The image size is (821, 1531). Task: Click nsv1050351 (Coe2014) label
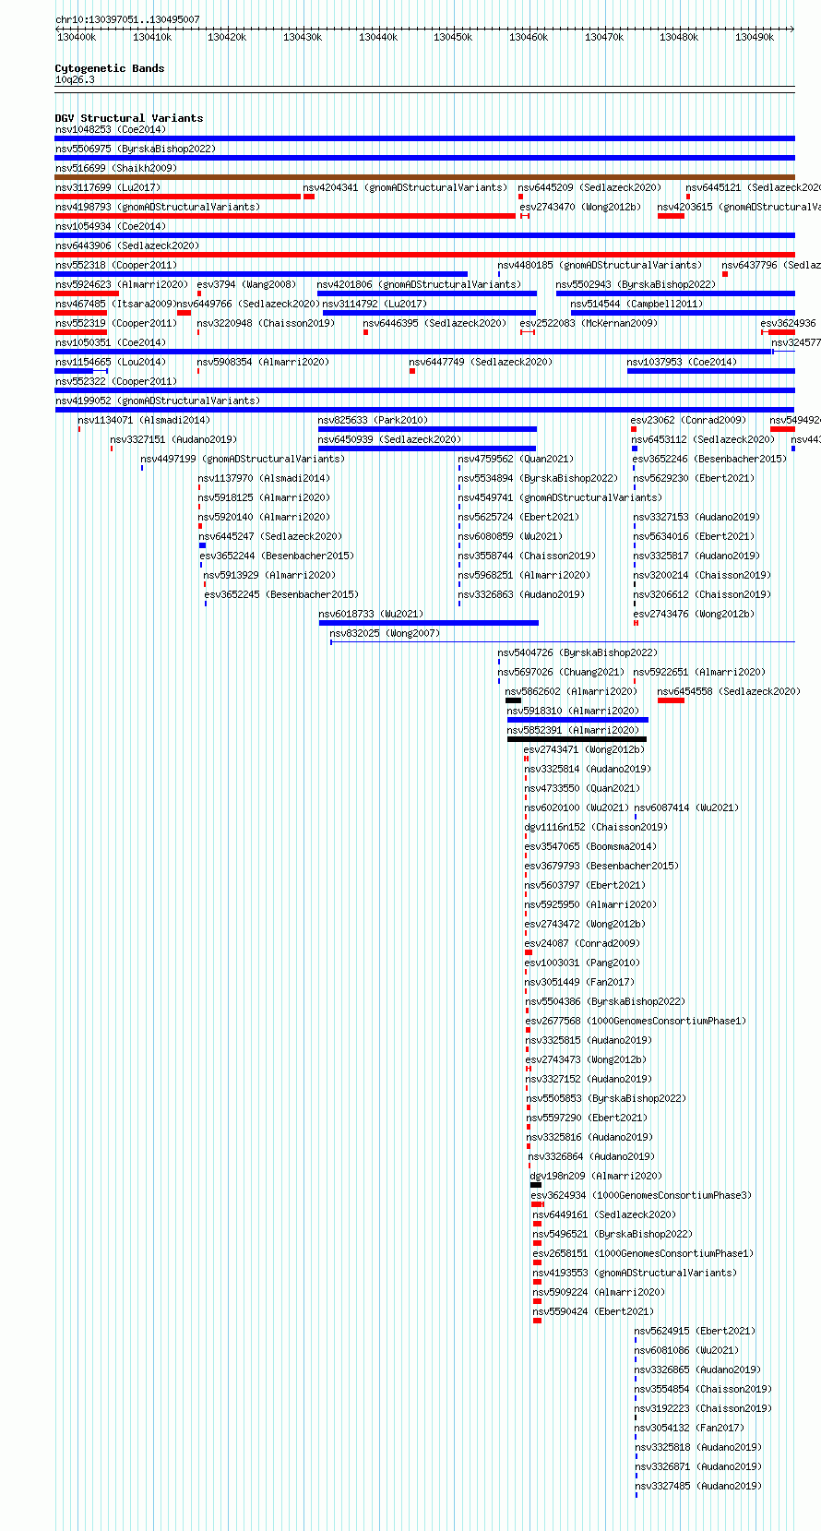click(111, 342)
